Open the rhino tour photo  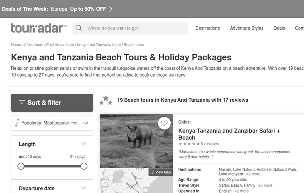click(x=136, y=141)
